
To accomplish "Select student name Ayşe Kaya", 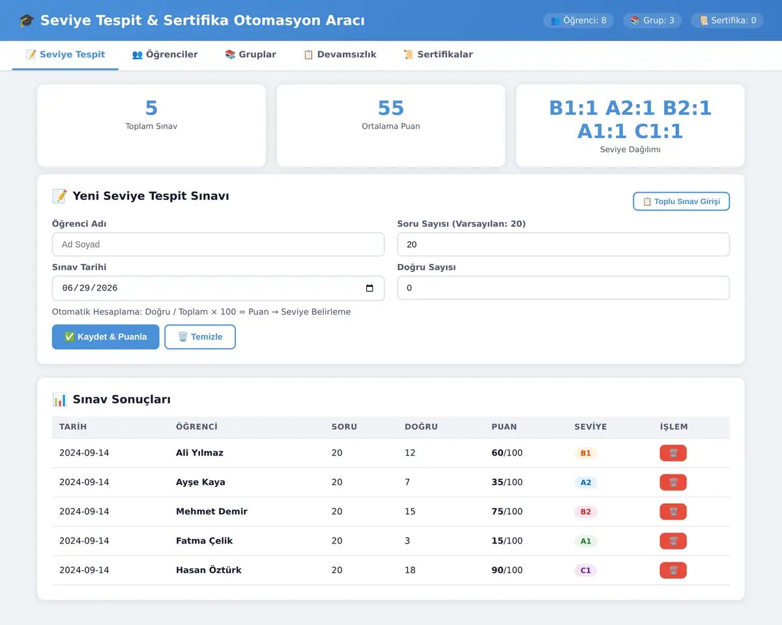I will point(201,482).
